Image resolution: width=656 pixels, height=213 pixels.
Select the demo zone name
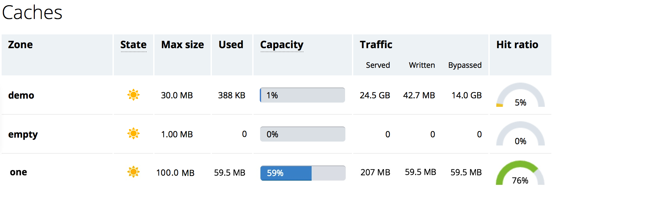pyautogui.click(x=21, y=95)
